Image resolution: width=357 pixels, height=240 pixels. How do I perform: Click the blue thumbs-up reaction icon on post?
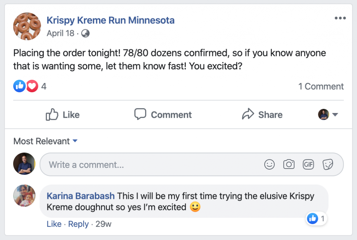20,86
